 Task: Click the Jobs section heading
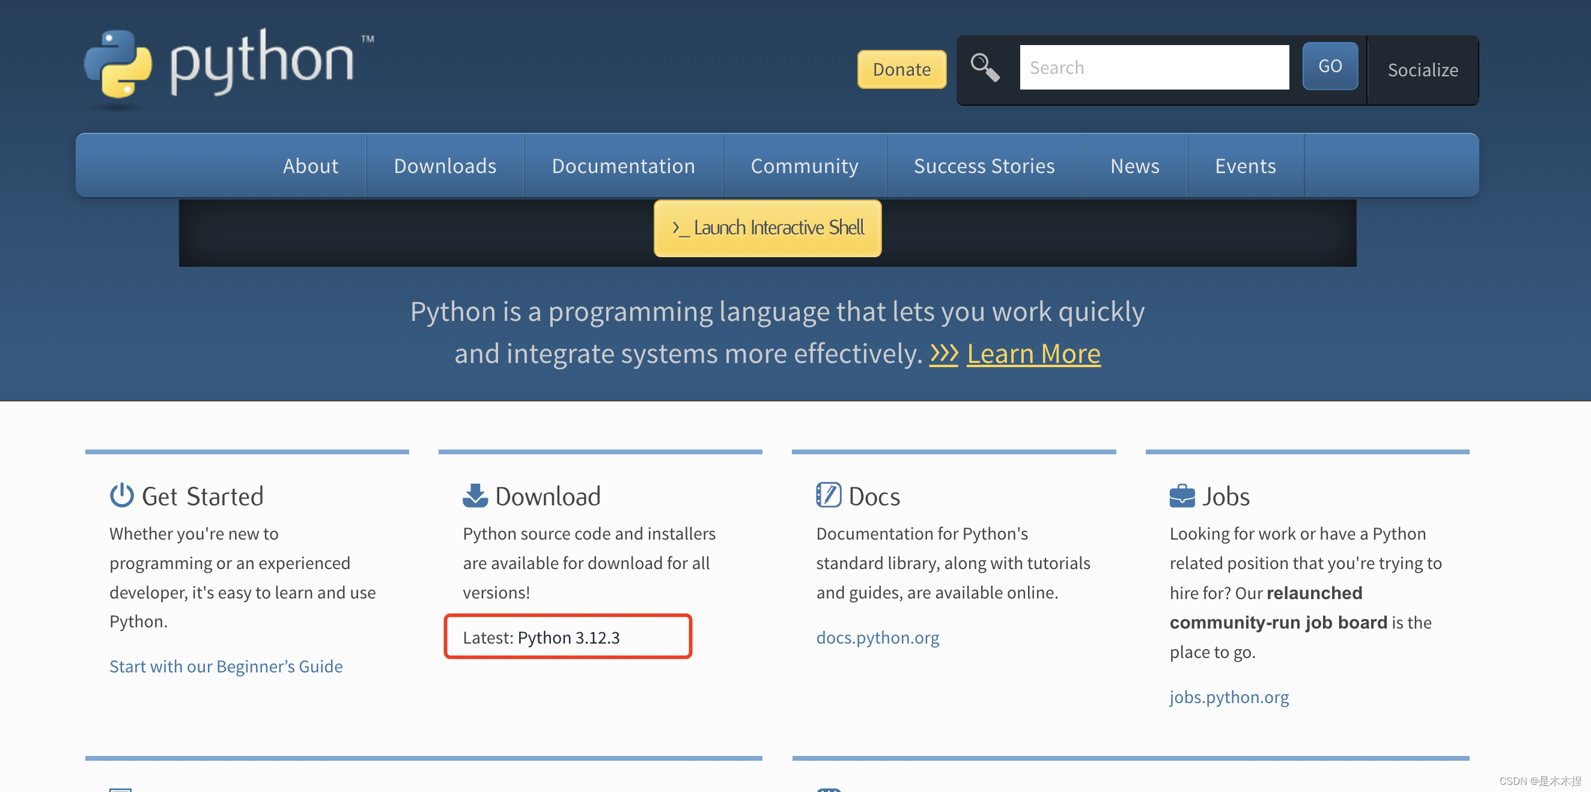1225,496
